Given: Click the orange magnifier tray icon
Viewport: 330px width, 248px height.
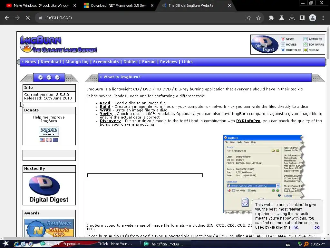Looking at the screenshot, I should pyautogui.click(x=306, y=244).
